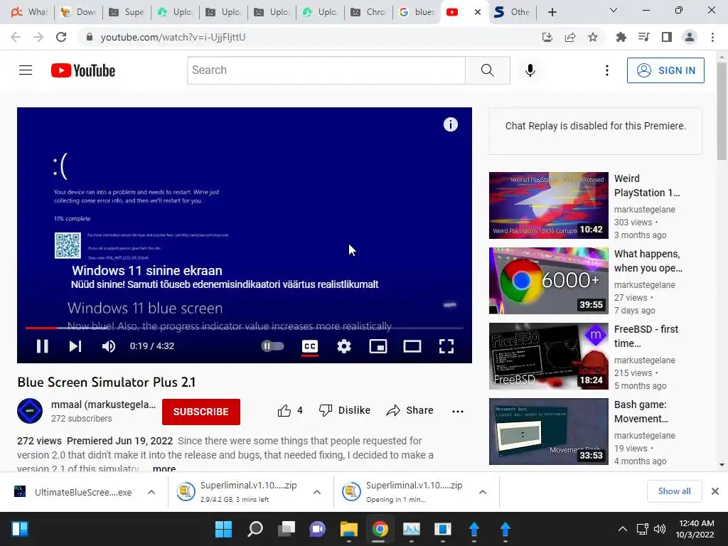The height and width of the screenshot is (546, 728).
Task: Focus the YouTube search field
Action: coord(326,70)
